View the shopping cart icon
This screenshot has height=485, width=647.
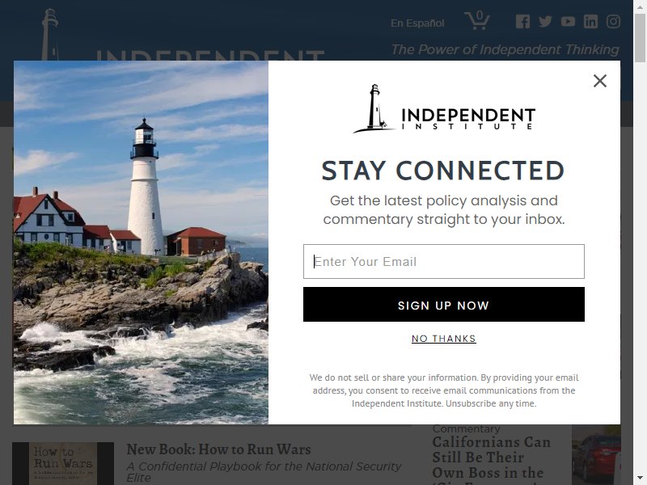(477, 20)
